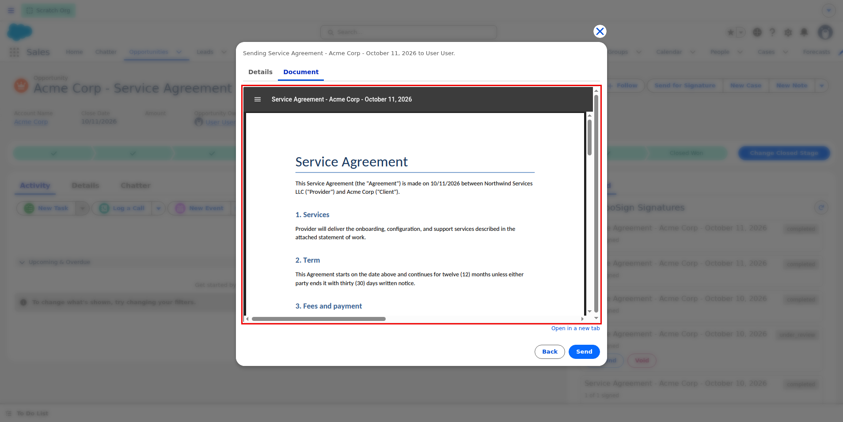The width and height of the screenshot is (843, 422).
Task: Open the user profile avatar
Action: point(825,32)
